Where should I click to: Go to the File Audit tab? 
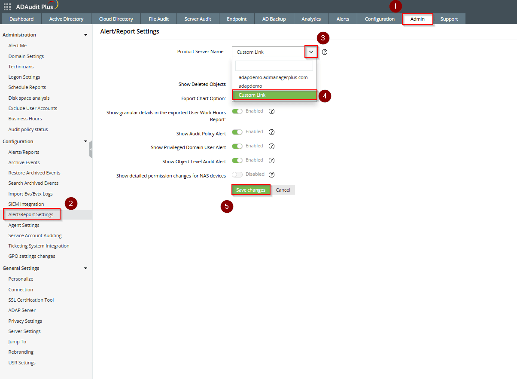(159, 19)
